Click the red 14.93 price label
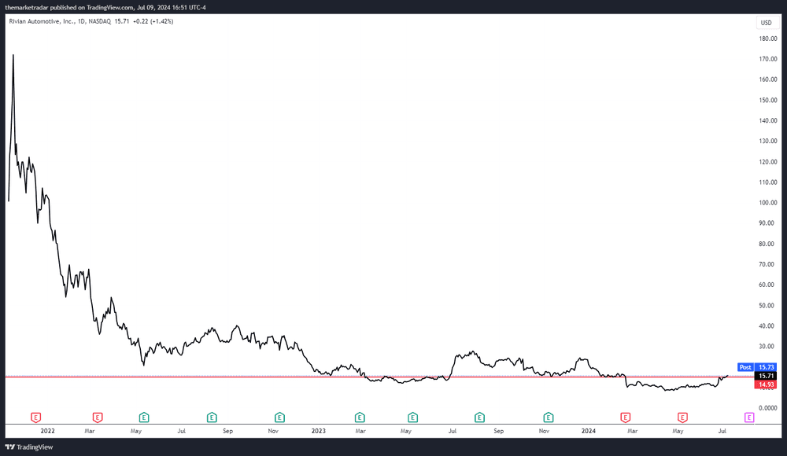 [766, 384]
